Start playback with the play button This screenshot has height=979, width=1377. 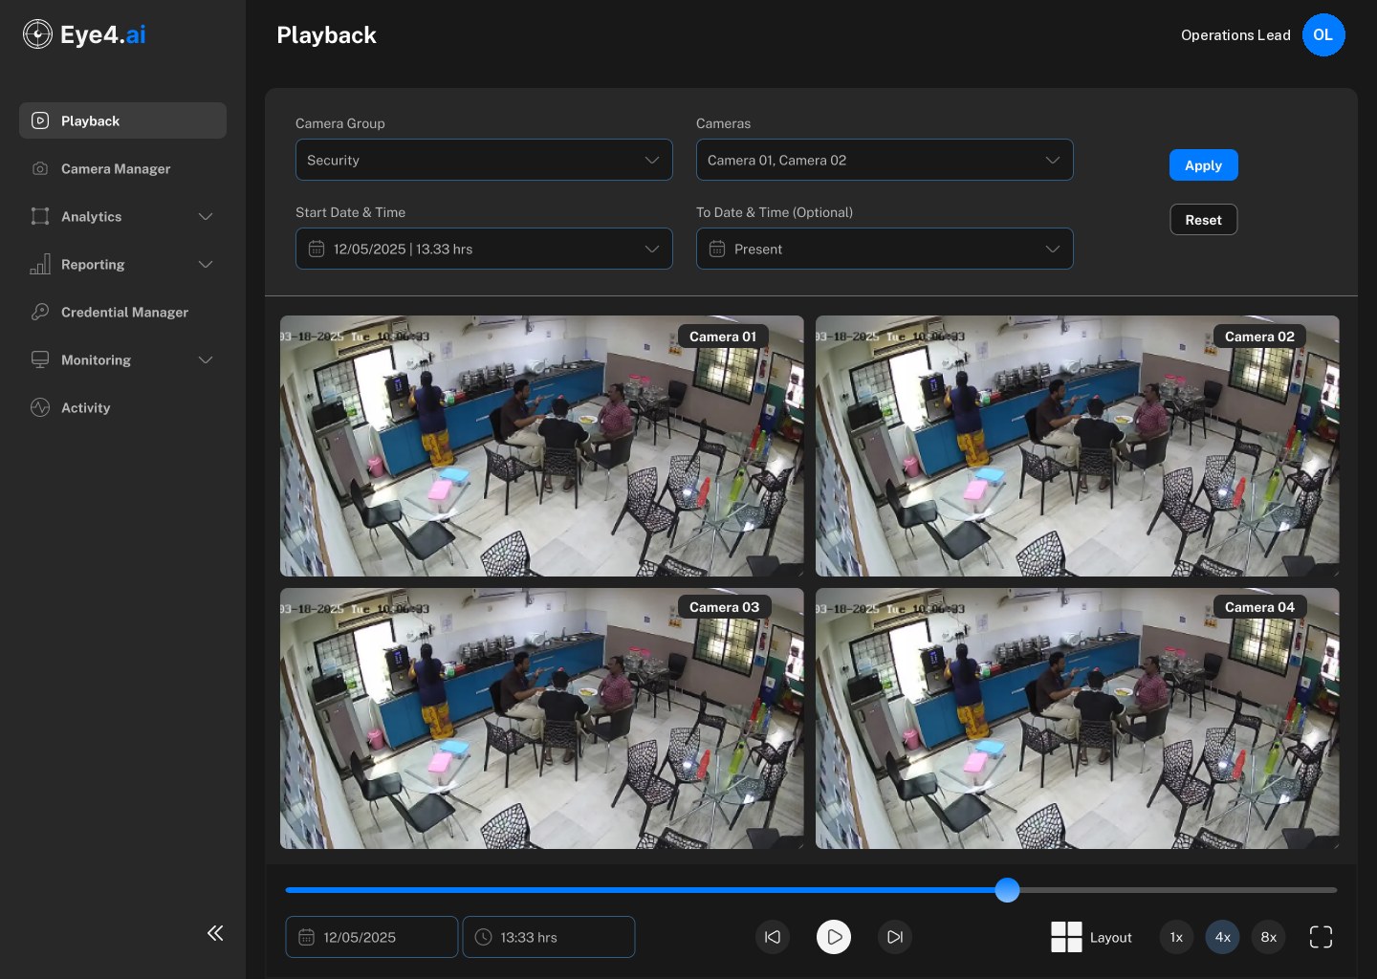[834, 937]
